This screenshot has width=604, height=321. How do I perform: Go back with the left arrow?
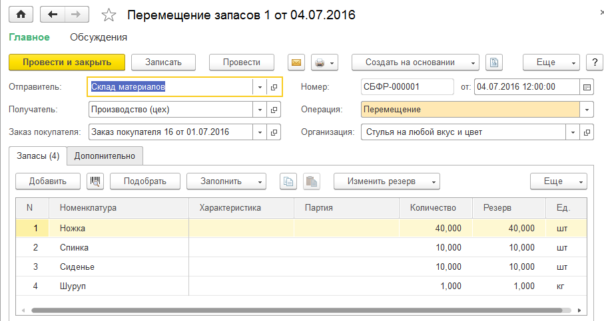[x=53, y=15]
